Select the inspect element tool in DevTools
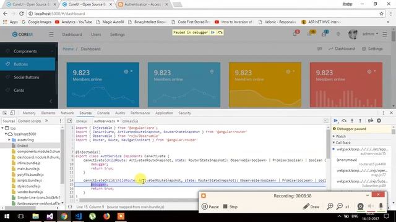 (5, 113)
